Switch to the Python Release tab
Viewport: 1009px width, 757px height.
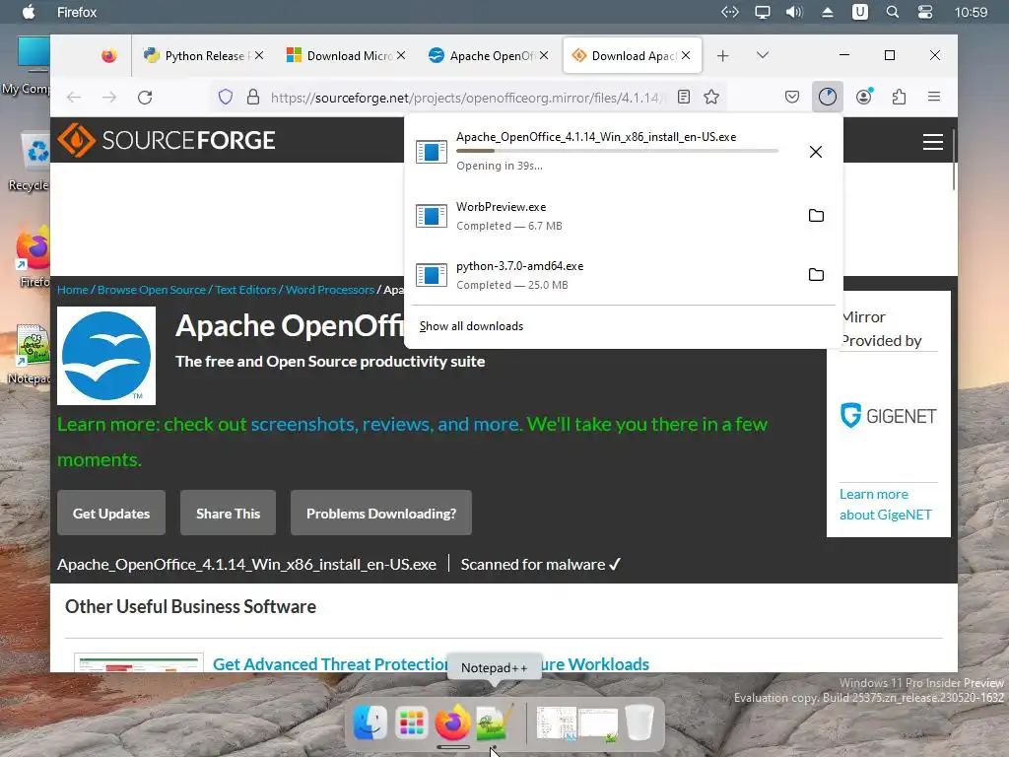203,56
